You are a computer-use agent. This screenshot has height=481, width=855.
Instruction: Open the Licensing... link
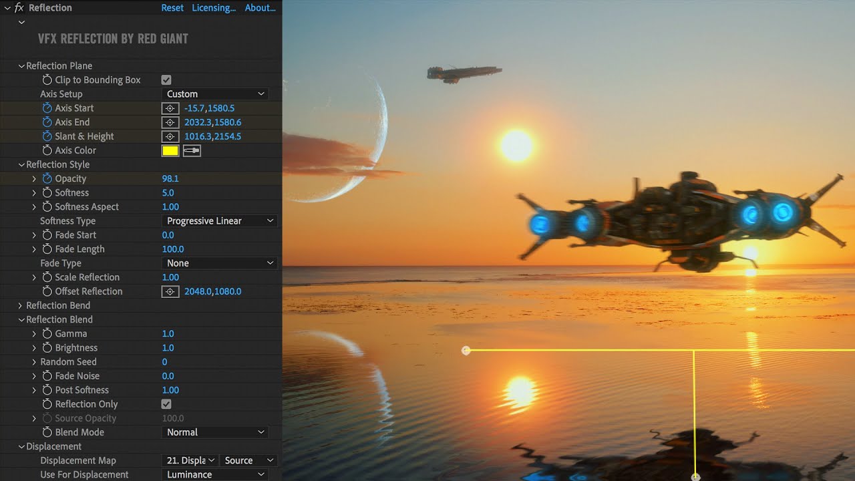tap(214, 8)
